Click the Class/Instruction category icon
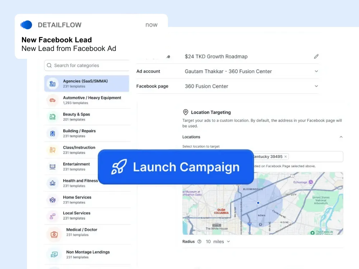359x269 pixels. [x=52, y=150]
